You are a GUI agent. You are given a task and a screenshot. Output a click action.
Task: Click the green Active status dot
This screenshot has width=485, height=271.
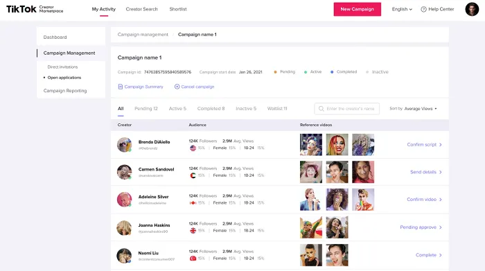pos(306,72)
